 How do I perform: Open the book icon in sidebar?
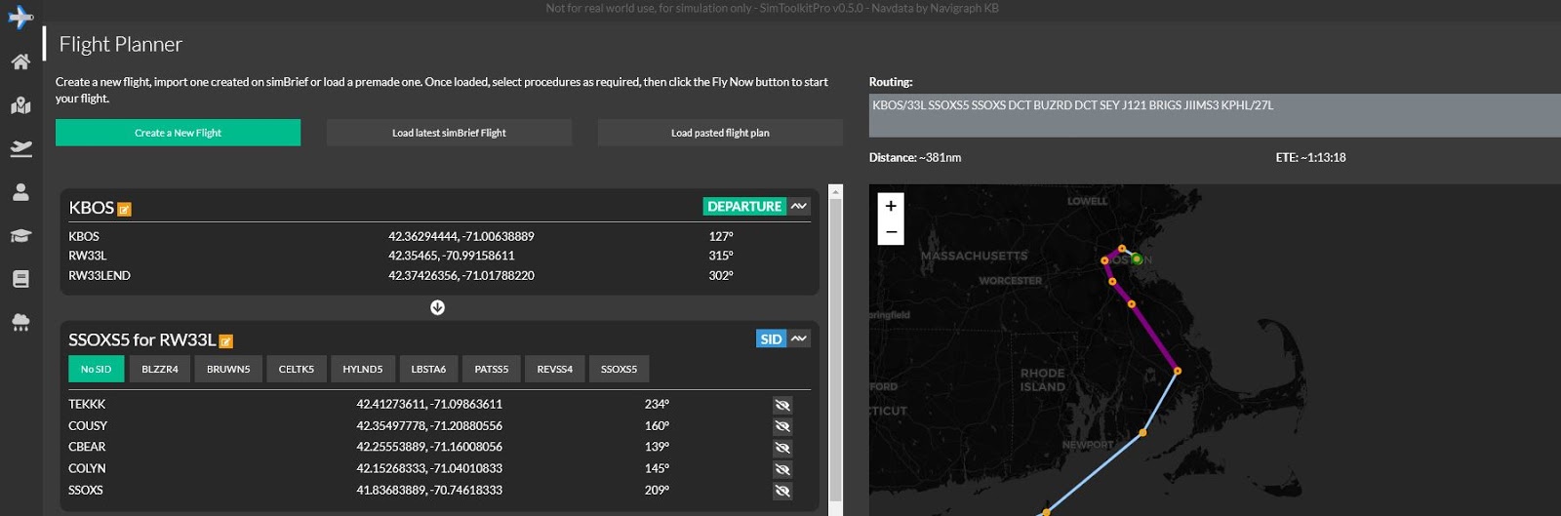click(20, 279)
